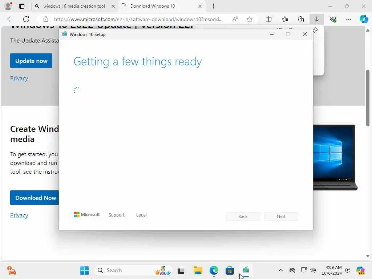Close the Windows 10 Setup window
The width and height of the screenshot is (372, 279).
tap(305, 35)
